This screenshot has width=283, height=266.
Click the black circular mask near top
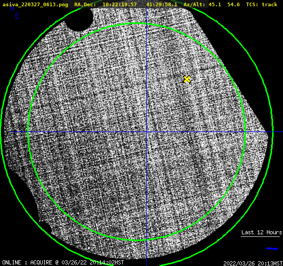tap(79, 20)
